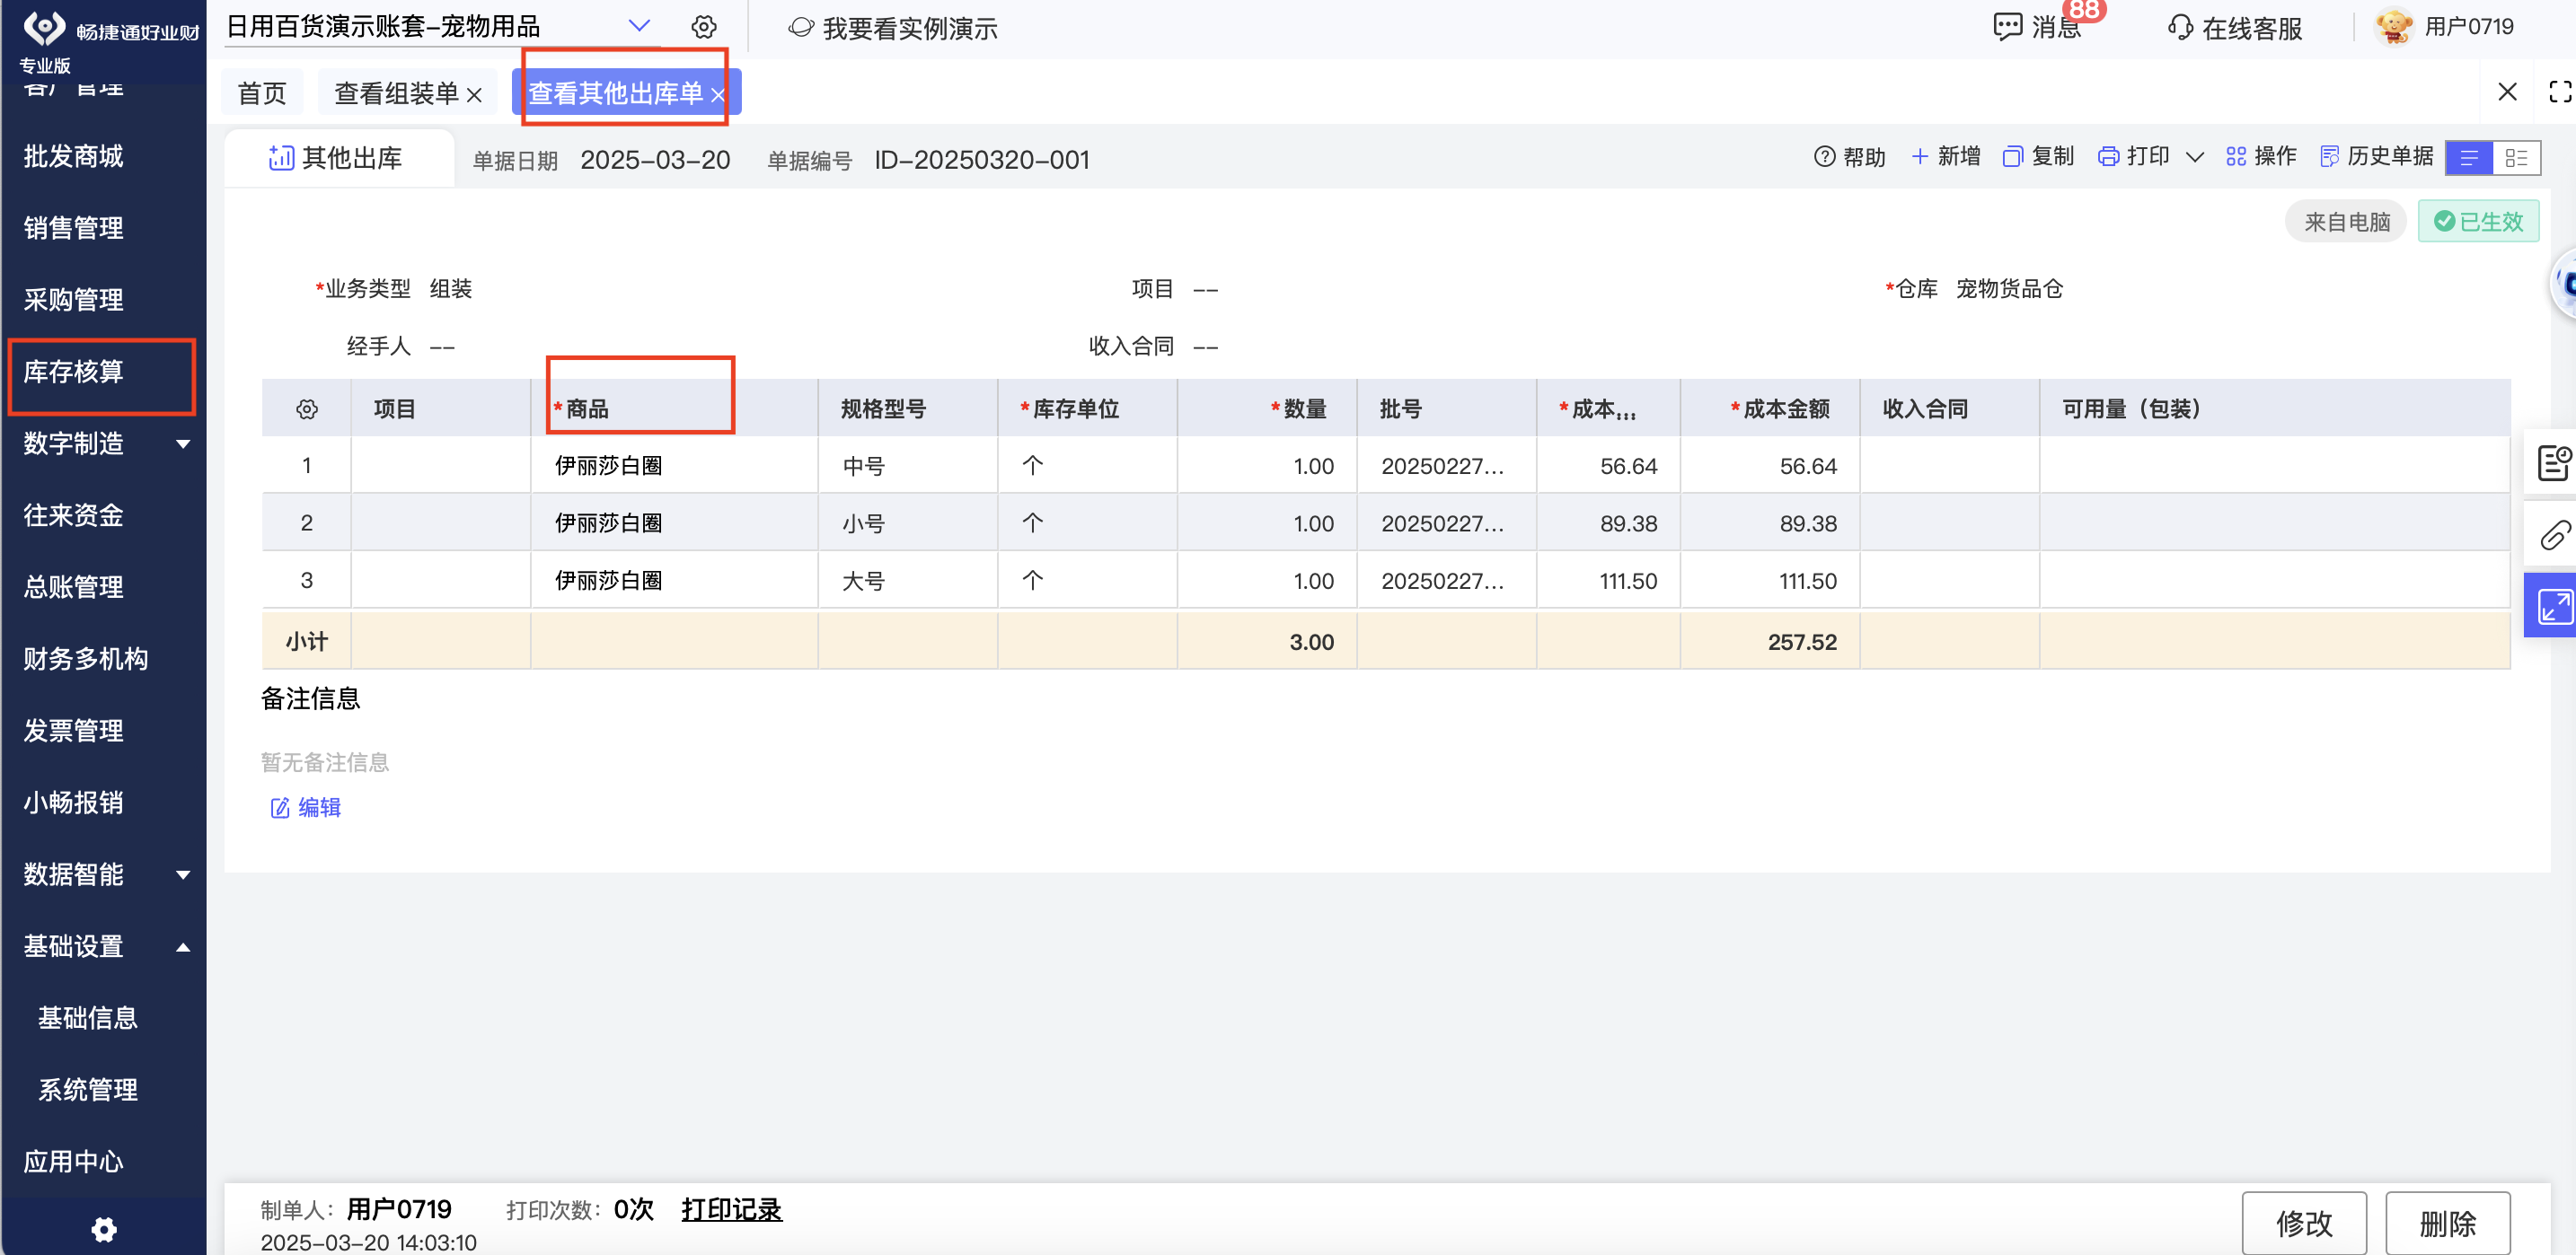
Task: Select the 查看其他出库单 tab
Action: (615, 93)
